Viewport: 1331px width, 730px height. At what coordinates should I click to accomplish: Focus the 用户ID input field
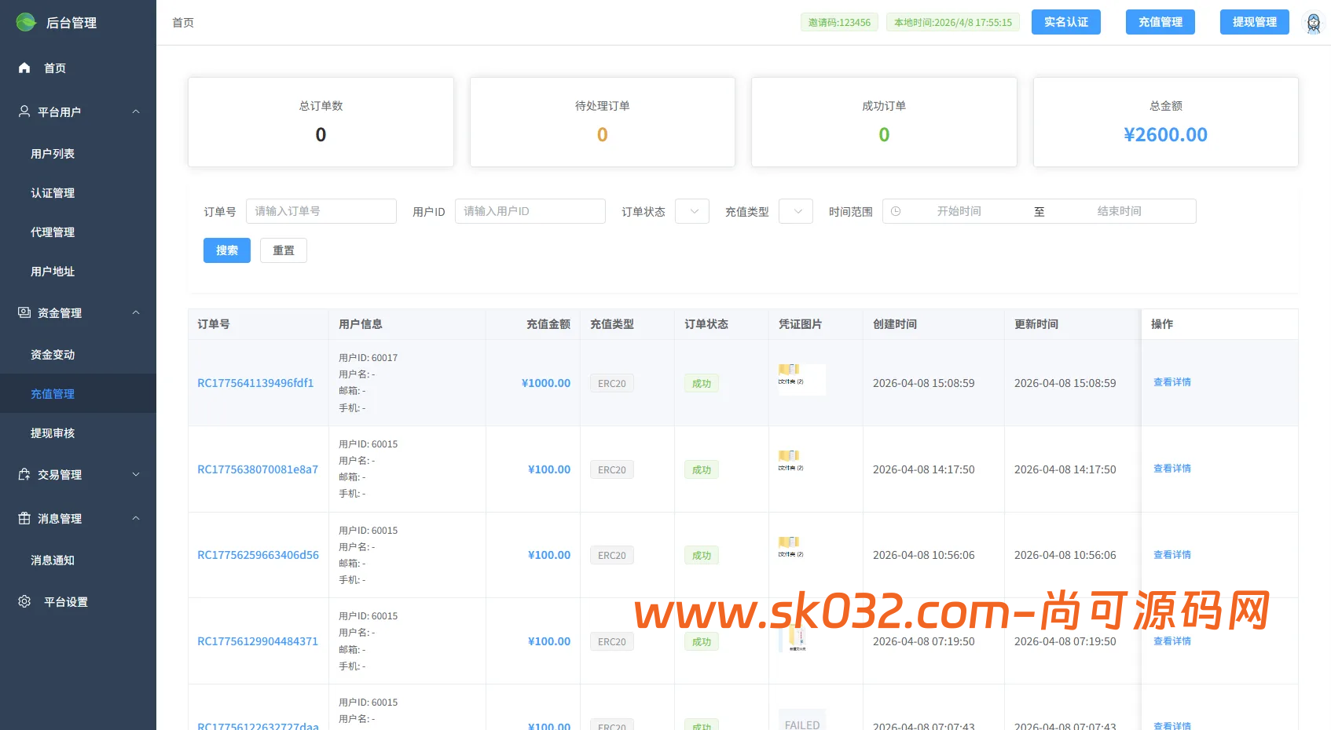click(530, 211)
